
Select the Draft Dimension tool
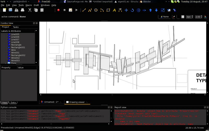(120, 10)
